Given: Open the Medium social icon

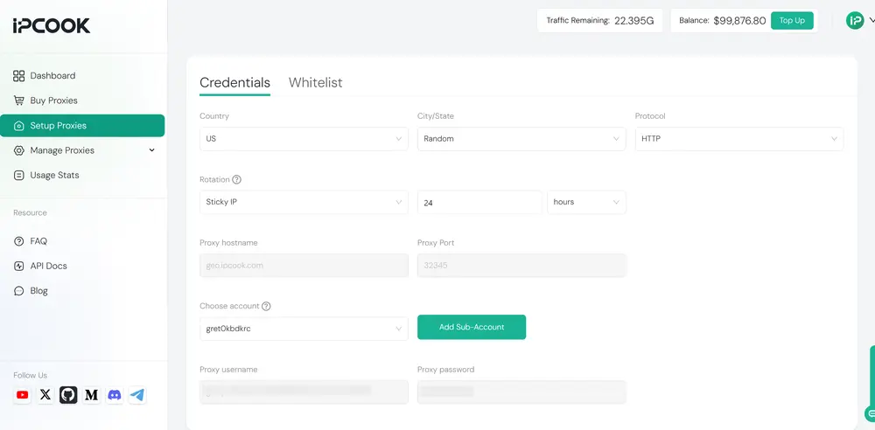Looking at the screenshot, I should click(92, 395).
